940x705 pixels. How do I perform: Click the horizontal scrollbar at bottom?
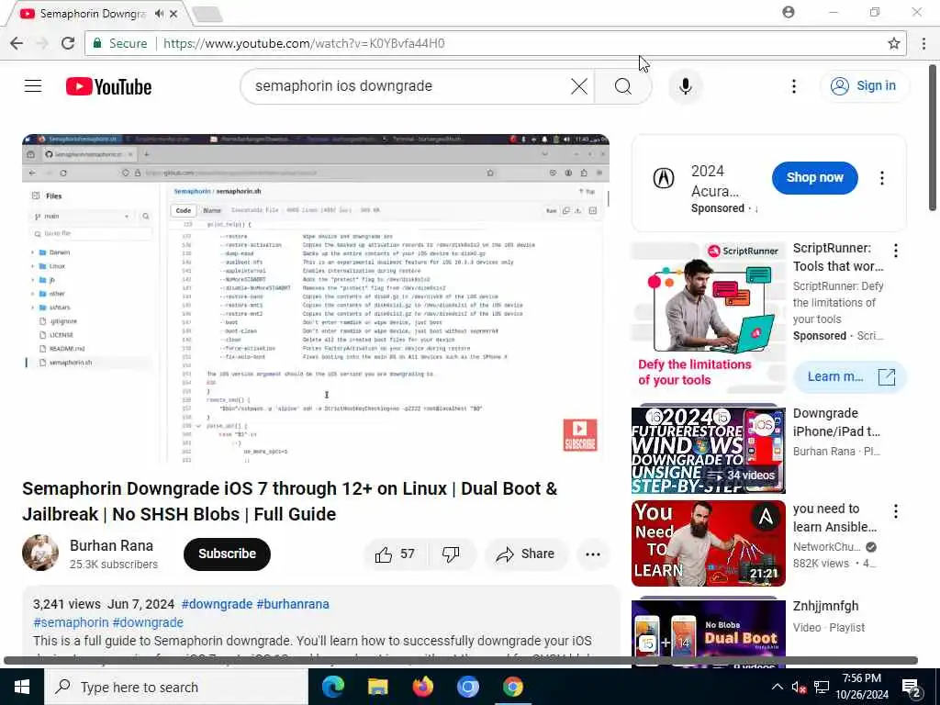click(461, 660)
